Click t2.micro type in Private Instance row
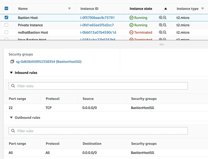Viewport: 208px width, 159px height. tap(183, 25)
